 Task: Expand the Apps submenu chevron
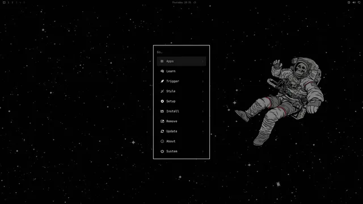[x=203, y=61]
